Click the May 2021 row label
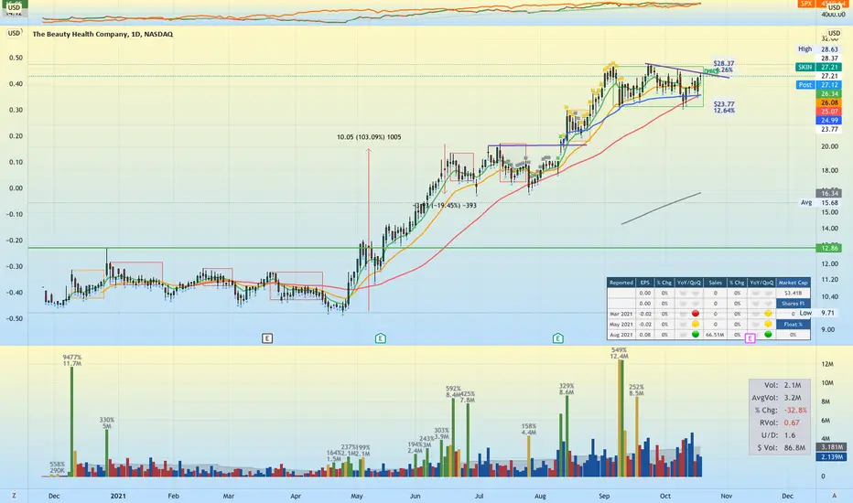Viewport: 853px width, 503px height. point(621,324)
